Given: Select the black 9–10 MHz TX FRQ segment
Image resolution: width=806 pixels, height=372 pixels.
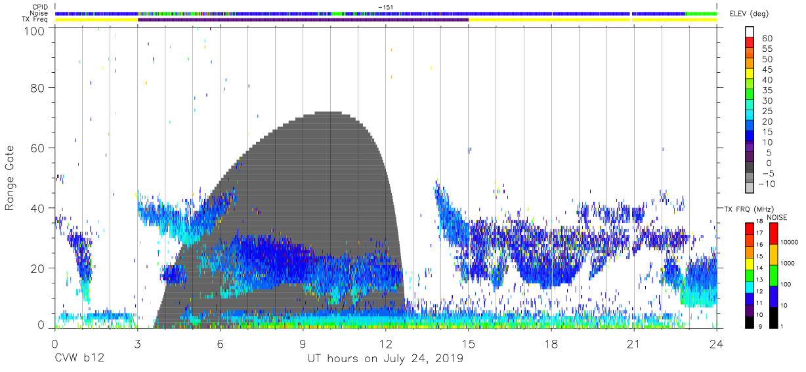Looking at the screenshot, I should (750, 322).
